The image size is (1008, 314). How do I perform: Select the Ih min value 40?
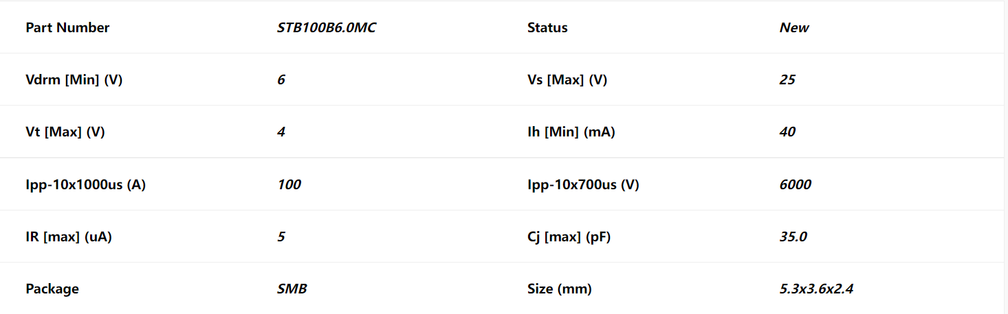[x=787, y=132]
